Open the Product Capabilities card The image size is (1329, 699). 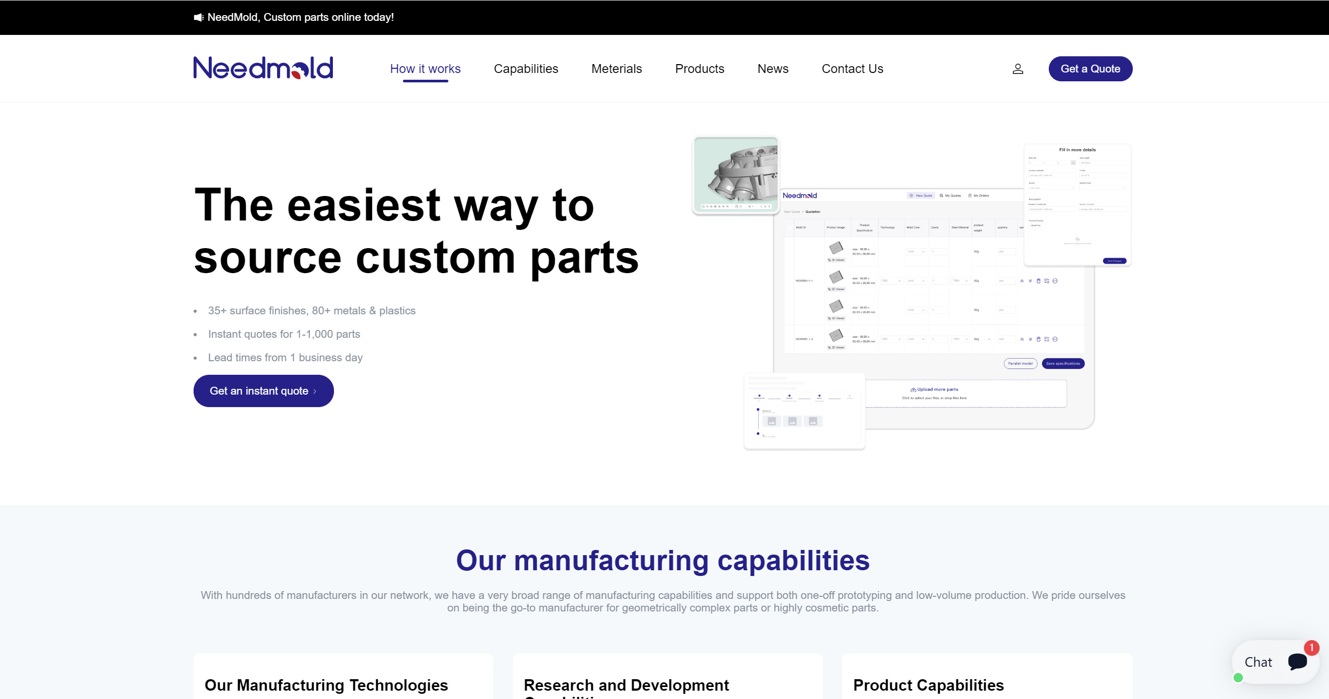(987, 676)
